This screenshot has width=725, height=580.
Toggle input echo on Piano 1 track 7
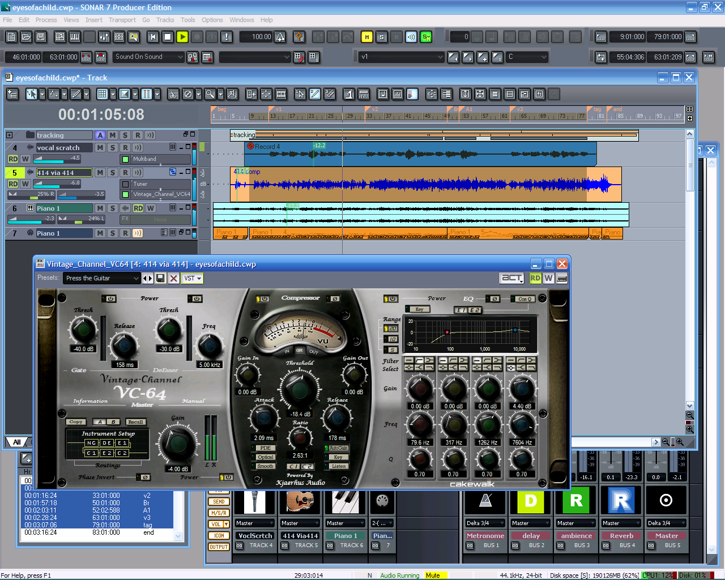138,233
